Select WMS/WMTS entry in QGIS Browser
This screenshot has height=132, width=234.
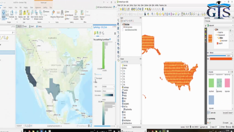click(125, 104)
